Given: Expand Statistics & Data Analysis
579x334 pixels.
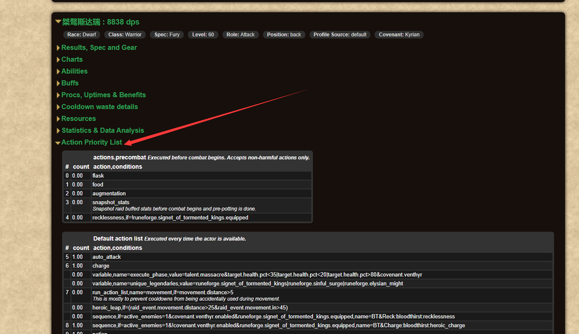Looking at the screenshot, I should click(x=103, y=131).
